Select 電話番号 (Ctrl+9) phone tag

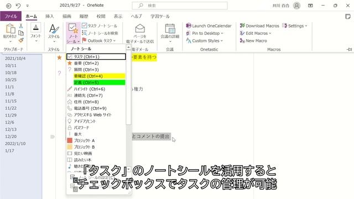click(96, 108)
